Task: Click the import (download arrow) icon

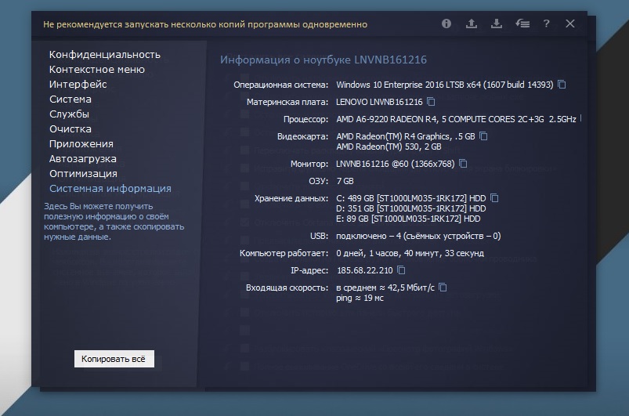Action: pyautogui.click(x=497, y=24)
